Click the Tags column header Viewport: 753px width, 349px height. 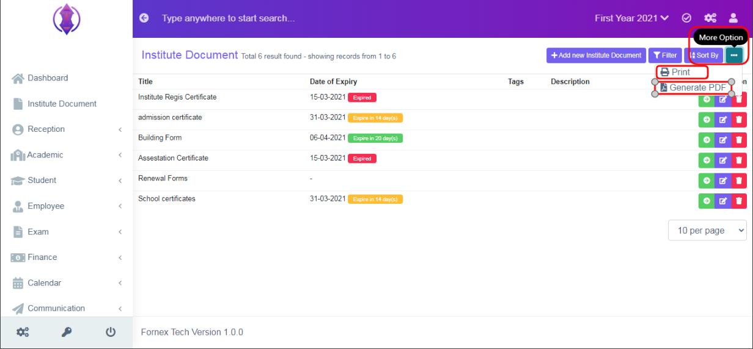pos(516,82)
